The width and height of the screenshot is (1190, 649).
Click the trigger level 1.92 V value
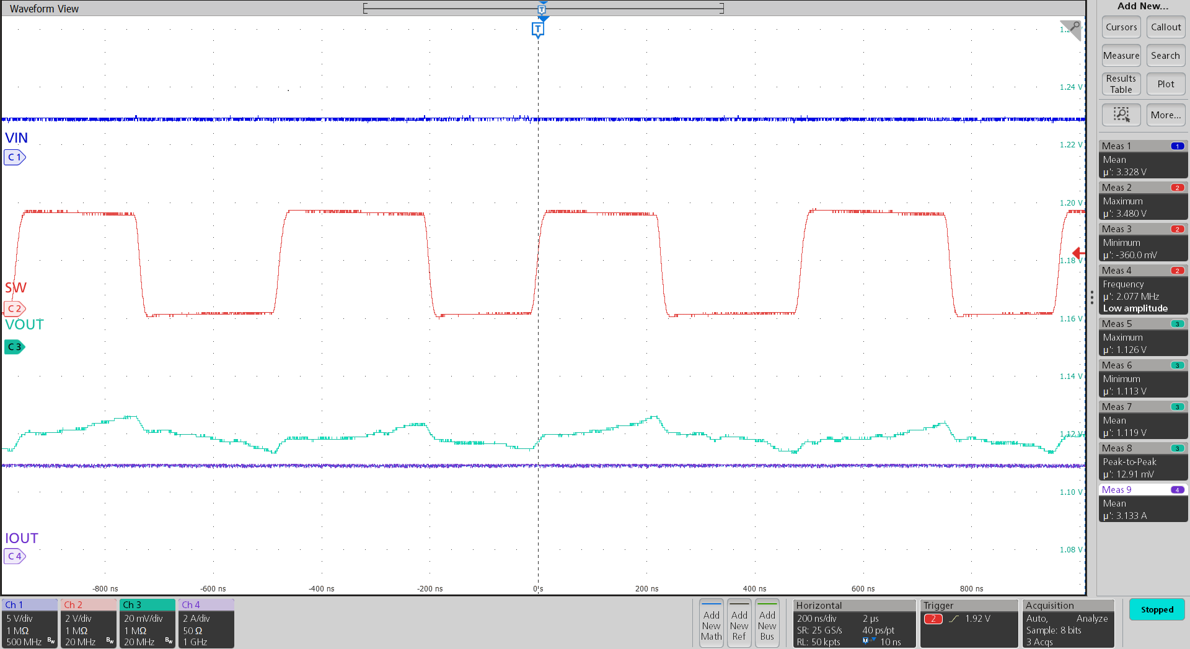pyautogui.click(x=977, y=619)
